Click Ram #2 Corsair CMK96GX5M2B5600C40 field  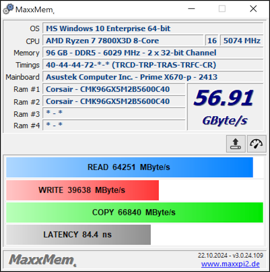point(114,101)
